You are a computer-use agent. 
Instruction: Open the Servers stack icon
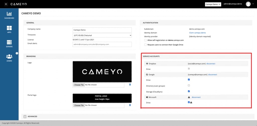click(x=9, y=42)
